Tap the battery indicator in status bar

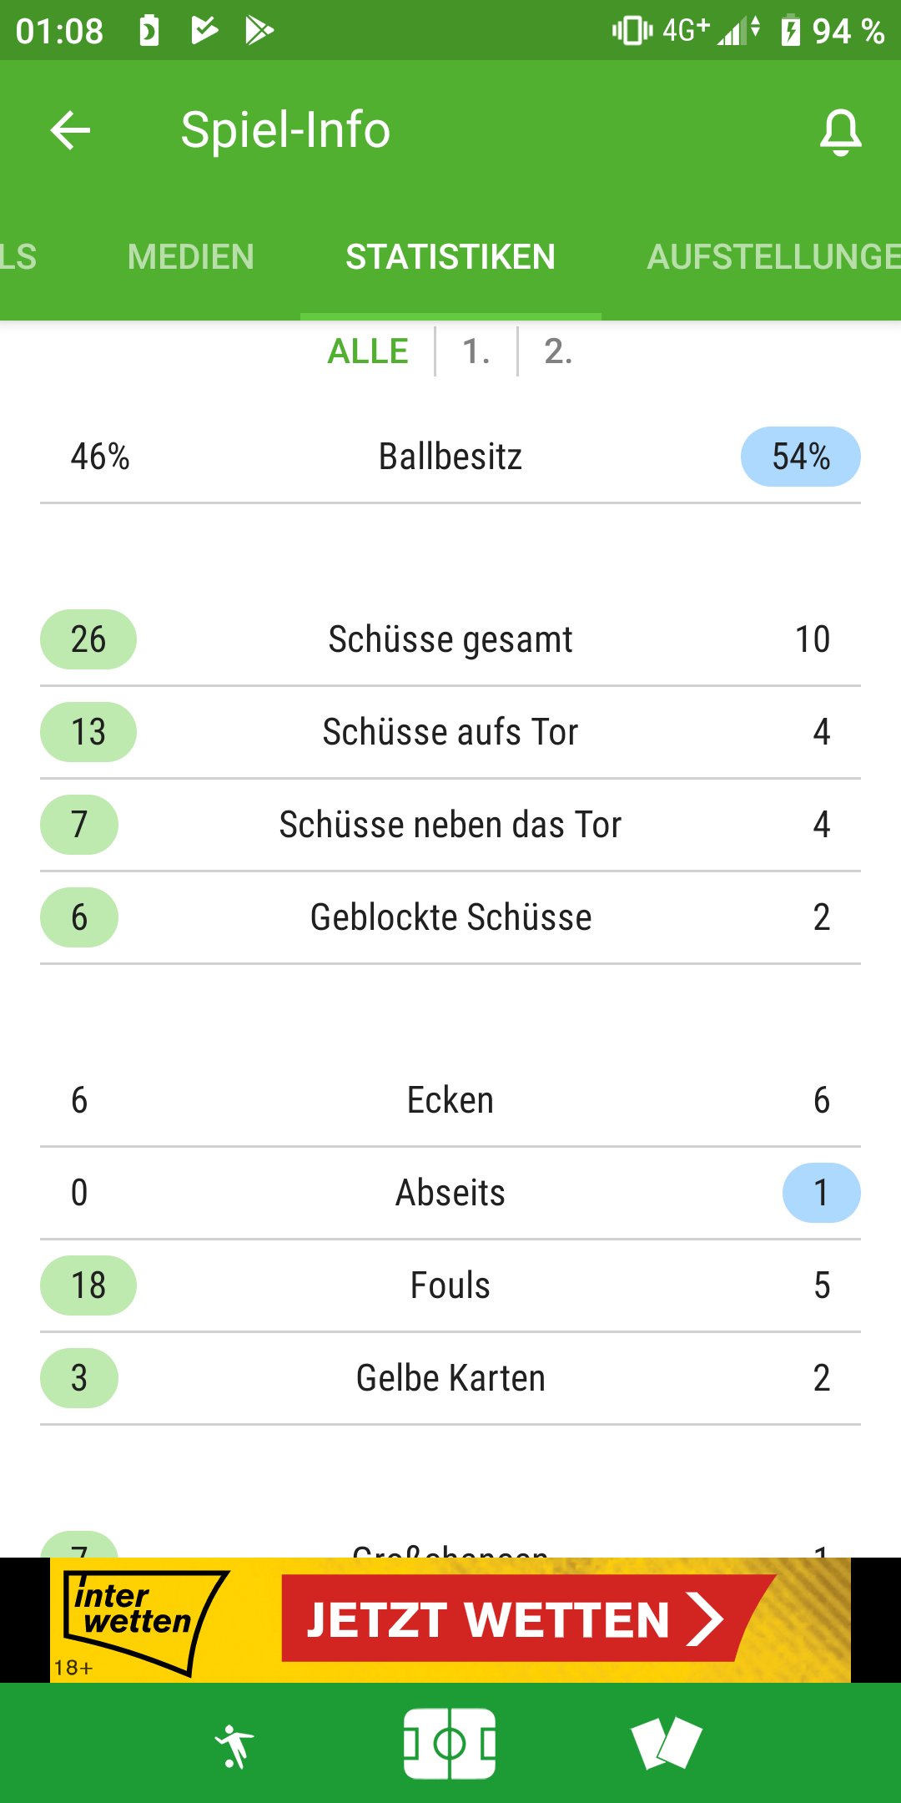coord(790,31)
